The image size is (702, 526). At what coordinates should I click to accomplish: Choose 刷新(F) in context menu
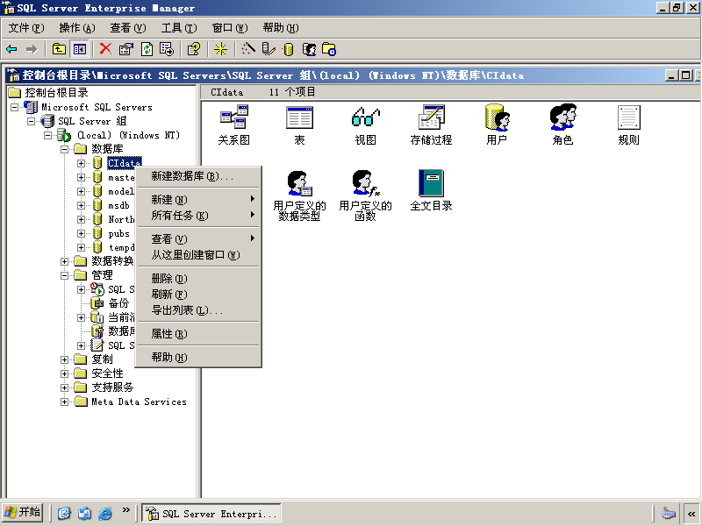[x=198, y=295]
